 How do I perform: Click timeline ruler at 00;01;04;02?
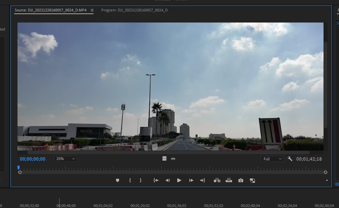[x=103, y=206]
